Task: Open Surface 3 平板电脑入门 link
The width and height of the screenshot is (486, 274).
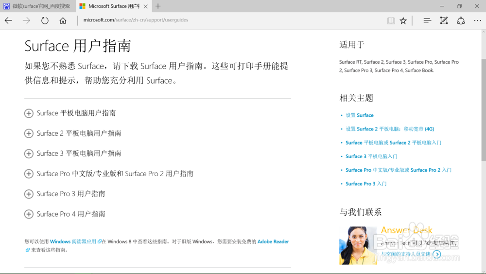Action: 371,156
